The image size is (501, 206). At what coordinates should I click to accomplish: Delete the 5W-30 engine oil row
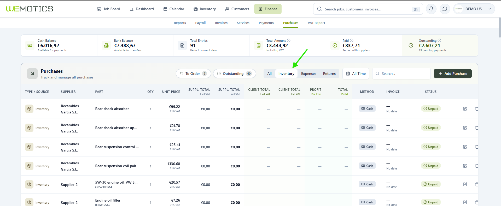476,184
